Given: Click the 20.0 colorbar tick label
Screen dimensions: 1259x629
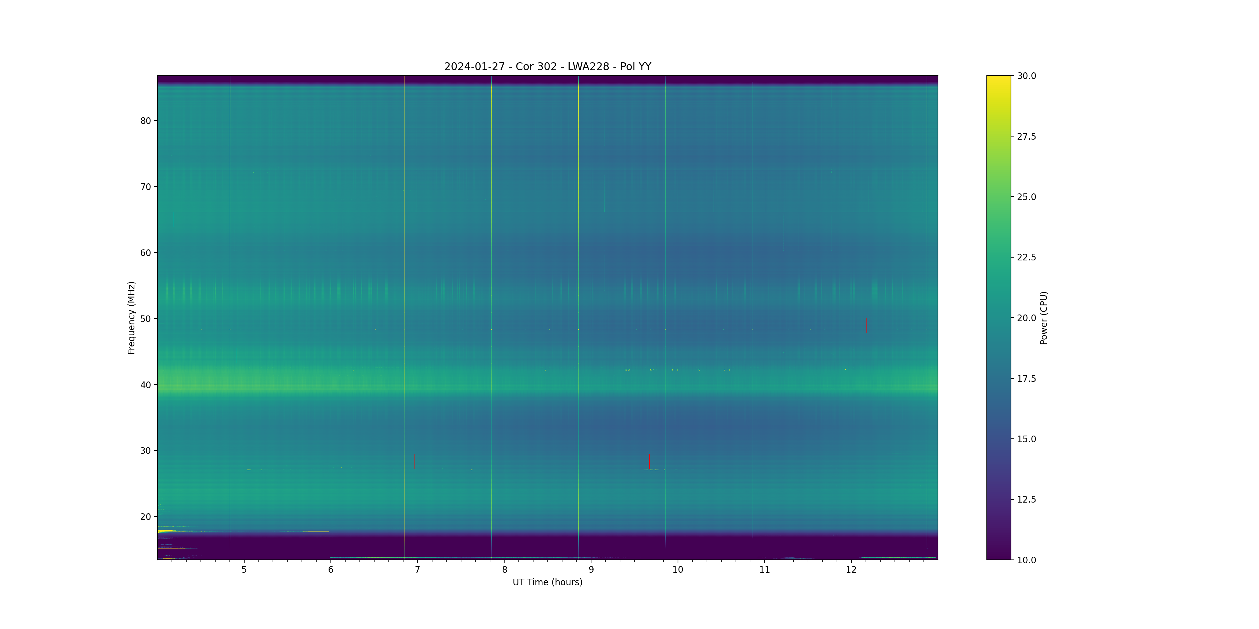Looking at the screenshot, I should tap(1026, 318).
